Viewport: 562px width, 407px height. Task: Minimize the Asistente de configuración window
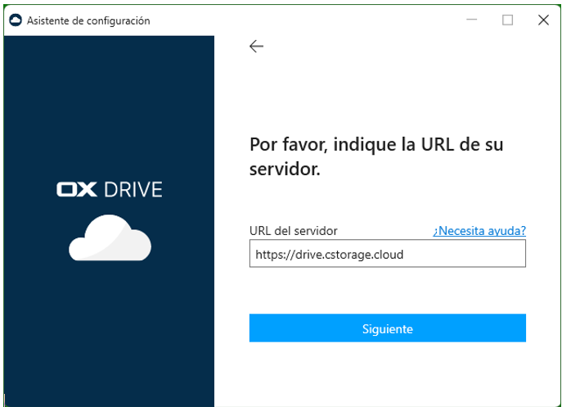(472, 20)
